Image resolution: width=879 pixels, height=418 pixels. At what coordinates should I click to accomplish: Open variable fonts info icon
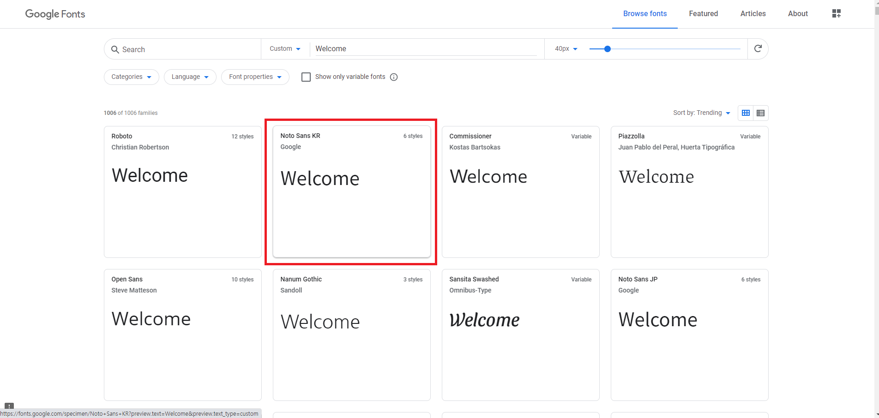coord(394,77)
